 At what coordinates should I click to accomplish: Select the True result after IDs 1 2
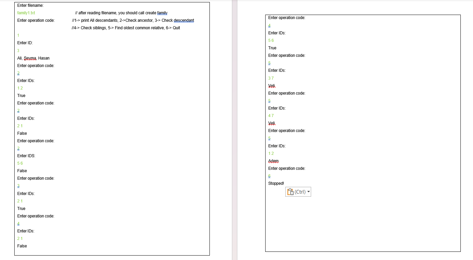[x=21, y=95]
